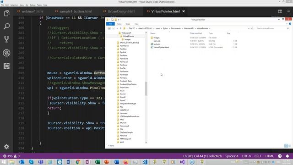
Task: Select LODSamplesFromAcute folder in tree
Action: [x=130, y=116]
